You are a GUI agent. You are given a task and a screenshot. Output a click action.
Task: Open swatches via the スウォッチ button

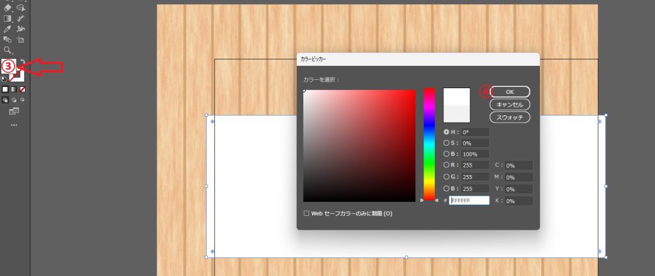pos(509,117)
